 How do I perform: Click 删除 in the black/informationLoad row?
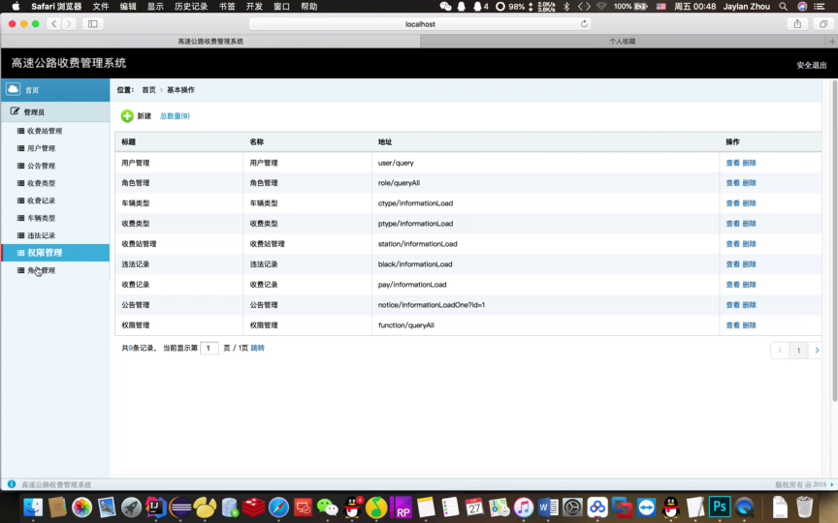click(749, 264)
